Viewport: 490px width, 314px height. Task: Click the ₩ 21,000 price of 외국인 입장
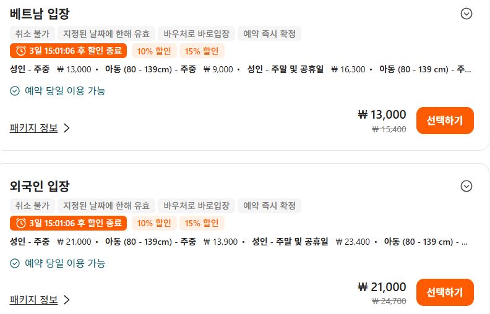tap(382, 287)
